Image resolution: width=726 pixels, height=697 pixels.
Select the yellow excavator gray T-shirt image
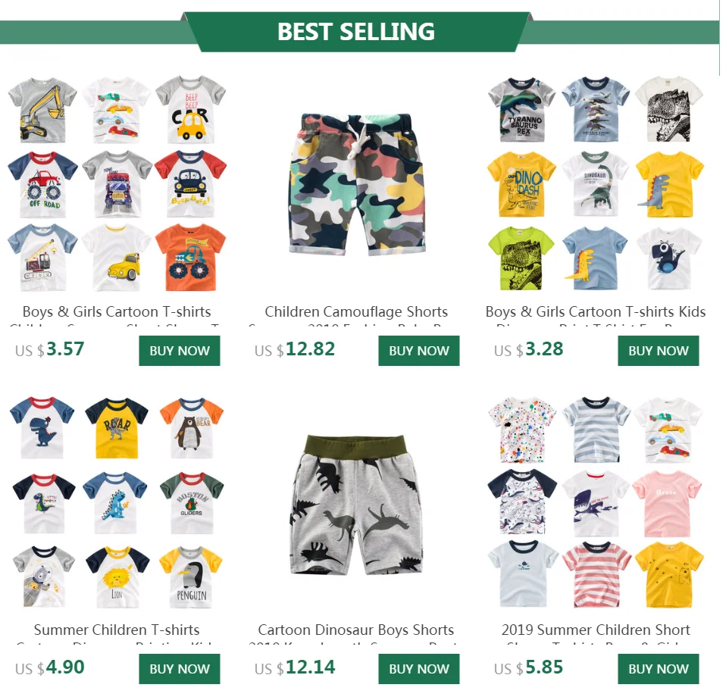pos(42,109)
